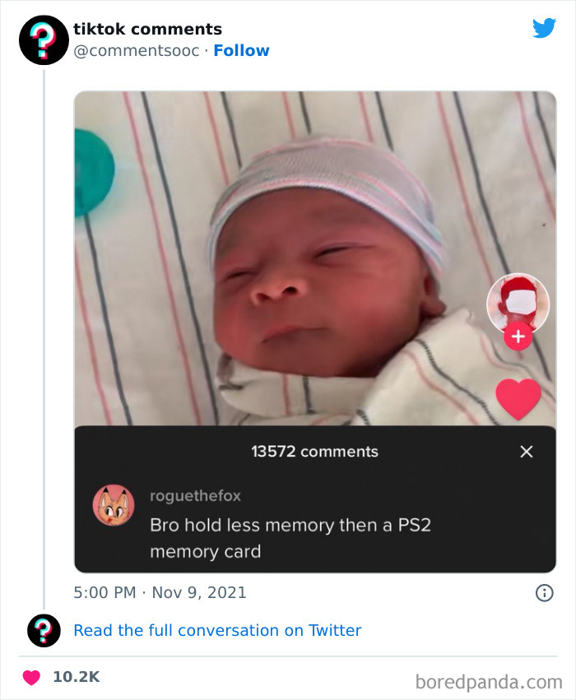Click the 10.2K likes count
This screenshot has height=700, width=576.
pyautogui.click(x=76, y=677)
